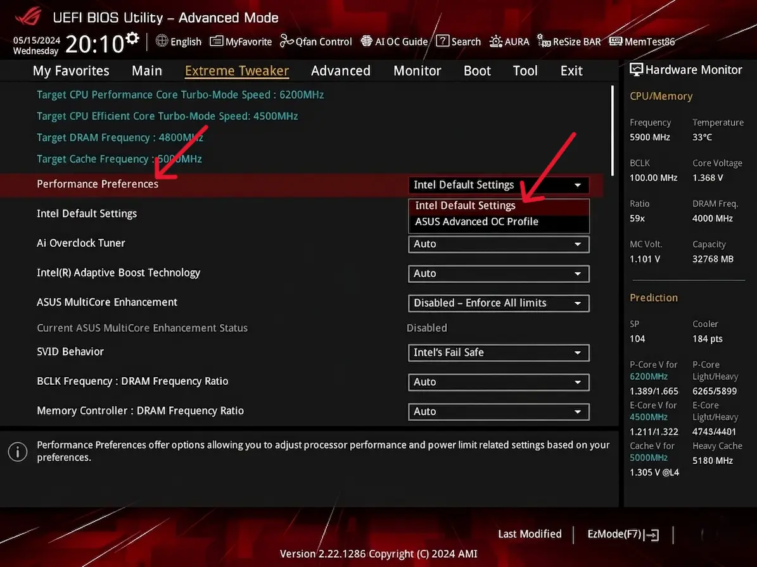This screenshot has height=567, width=757.
Task: Open the My Favorites tab
Action: 71,71
